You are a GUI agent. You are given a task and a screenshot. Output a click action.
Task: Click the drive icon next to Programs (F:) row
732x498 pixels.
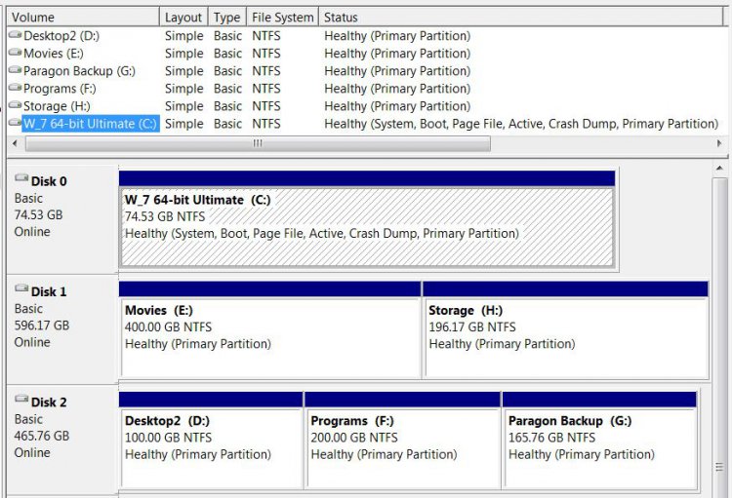pos(16,88)
